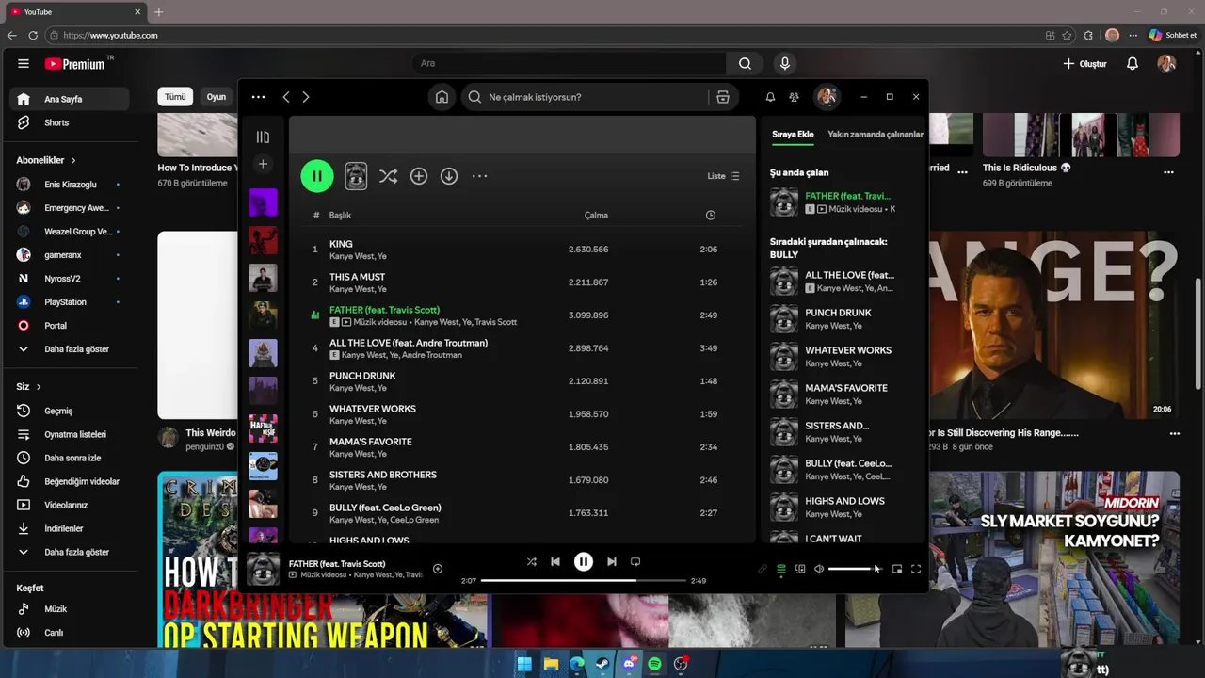
Task: Create a new playlist with the sidebar plus
Action: click(x=263, y=164)
